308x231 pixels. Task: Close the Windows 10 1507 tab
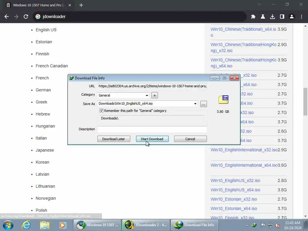70,5
